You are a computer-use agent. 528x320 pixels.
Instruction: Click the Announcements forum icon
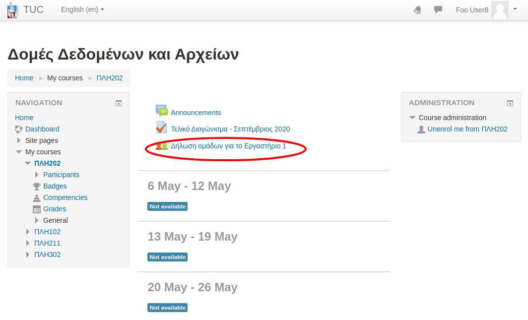[x=162, y=111]
